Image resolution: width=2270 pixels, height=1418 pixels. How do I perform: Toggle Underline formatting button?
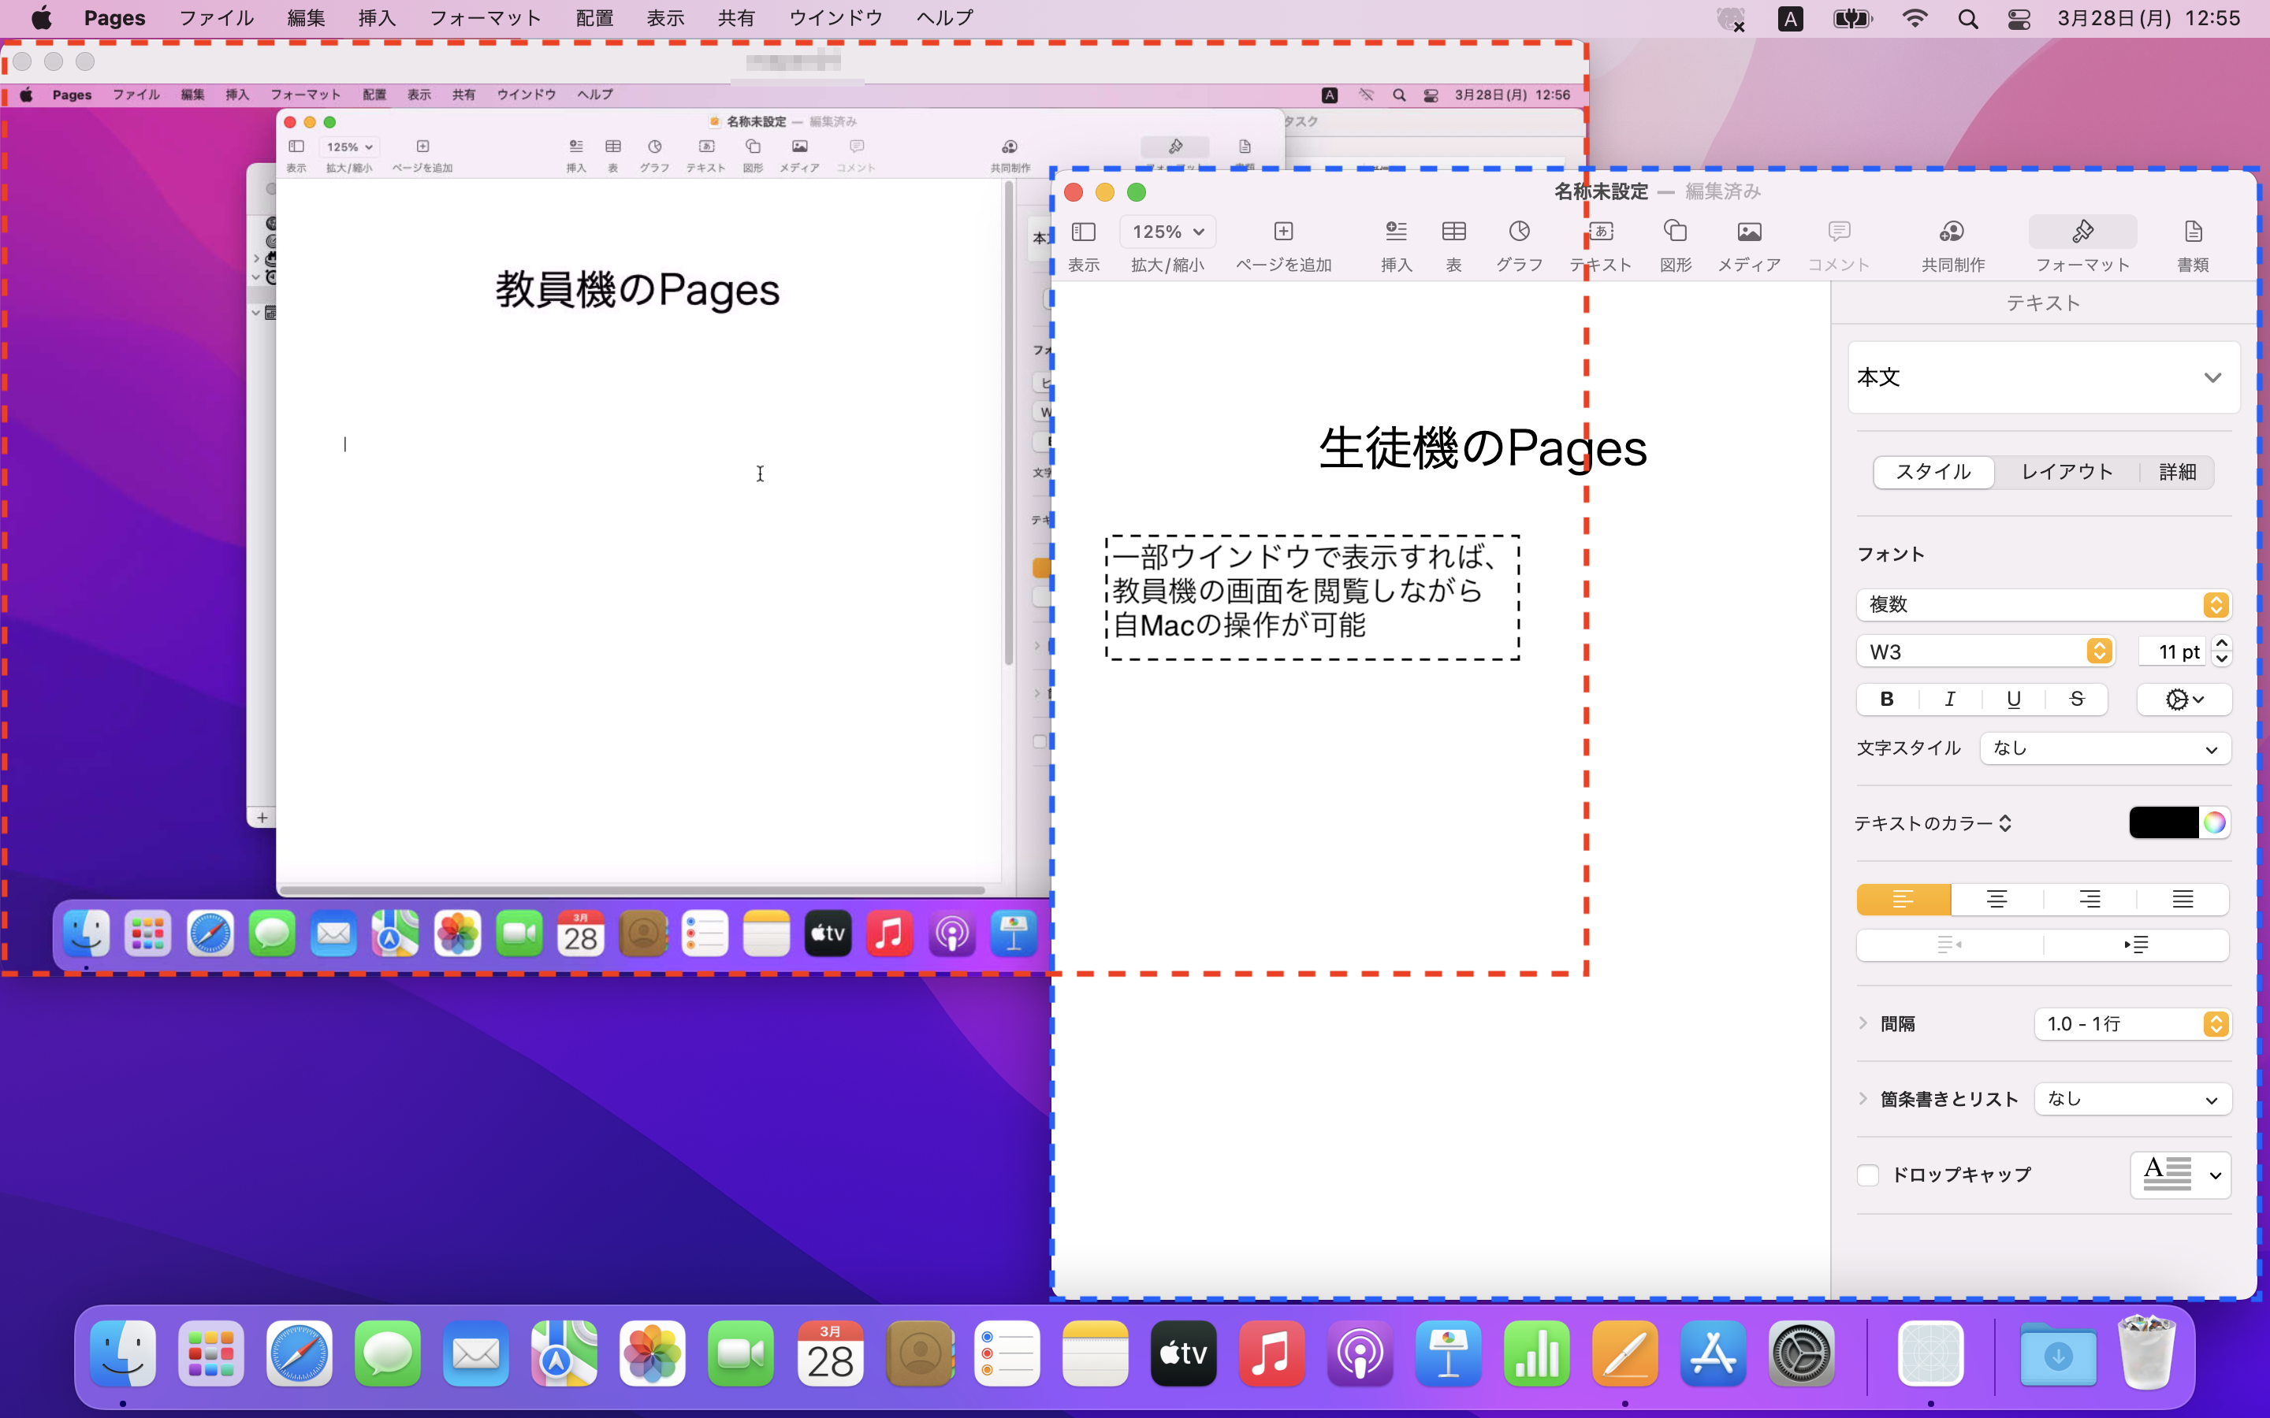(2013, 700)
